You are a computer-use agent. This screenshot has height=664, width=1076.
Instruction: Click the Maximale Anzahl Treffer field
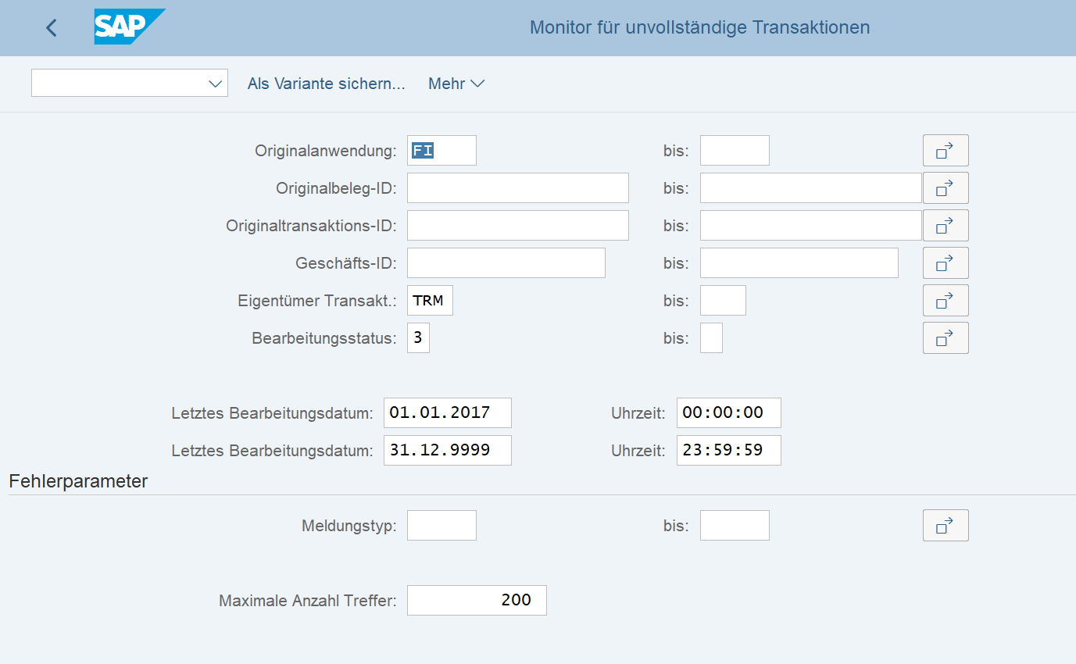pos(477,601)
